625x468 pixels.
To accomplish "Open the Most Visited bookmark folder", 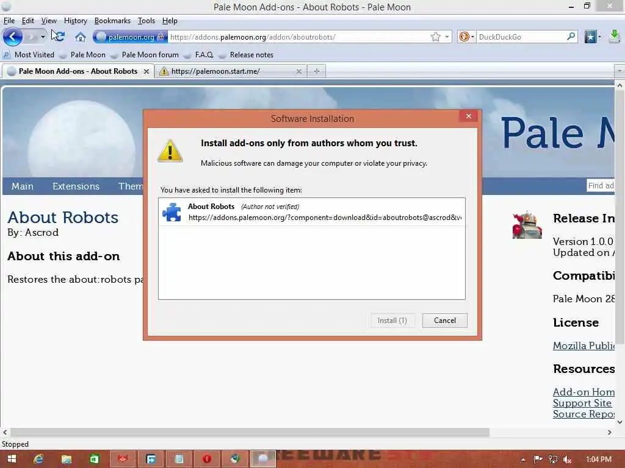I will point(29,54).
